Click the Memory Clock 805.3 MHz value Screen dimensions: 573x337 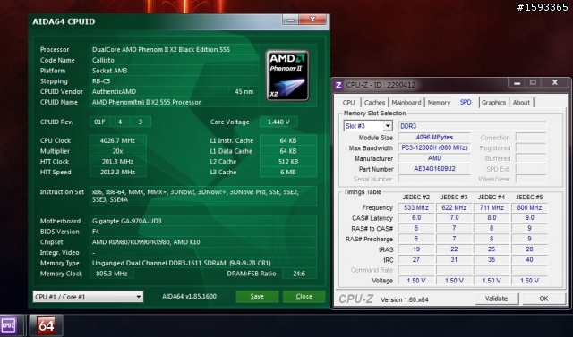[x=111, y=274]
